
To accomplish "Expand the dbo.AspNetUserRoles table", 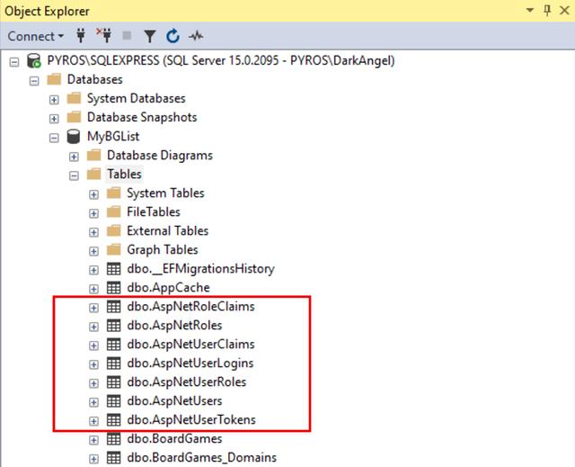I will pos(93,383).
